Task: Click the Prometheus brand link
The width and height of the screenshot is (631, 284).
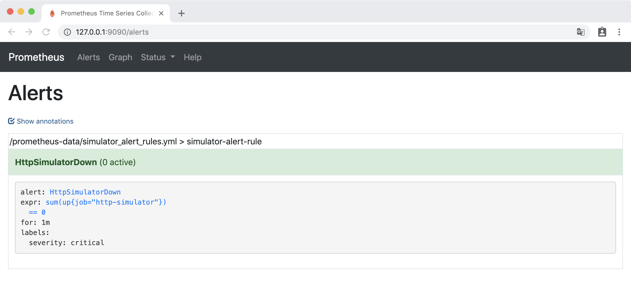Action: point(36,57)
